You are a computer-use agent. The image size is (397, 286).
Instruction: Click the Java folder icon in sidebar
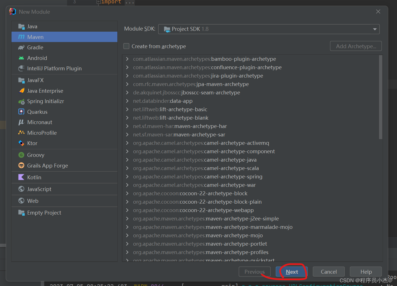point(21,26)
